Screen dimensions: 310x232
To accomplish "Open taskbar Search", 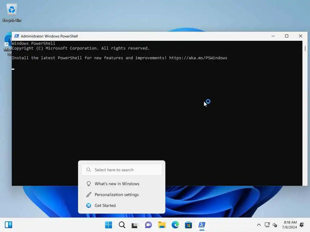I will [122, 225].
